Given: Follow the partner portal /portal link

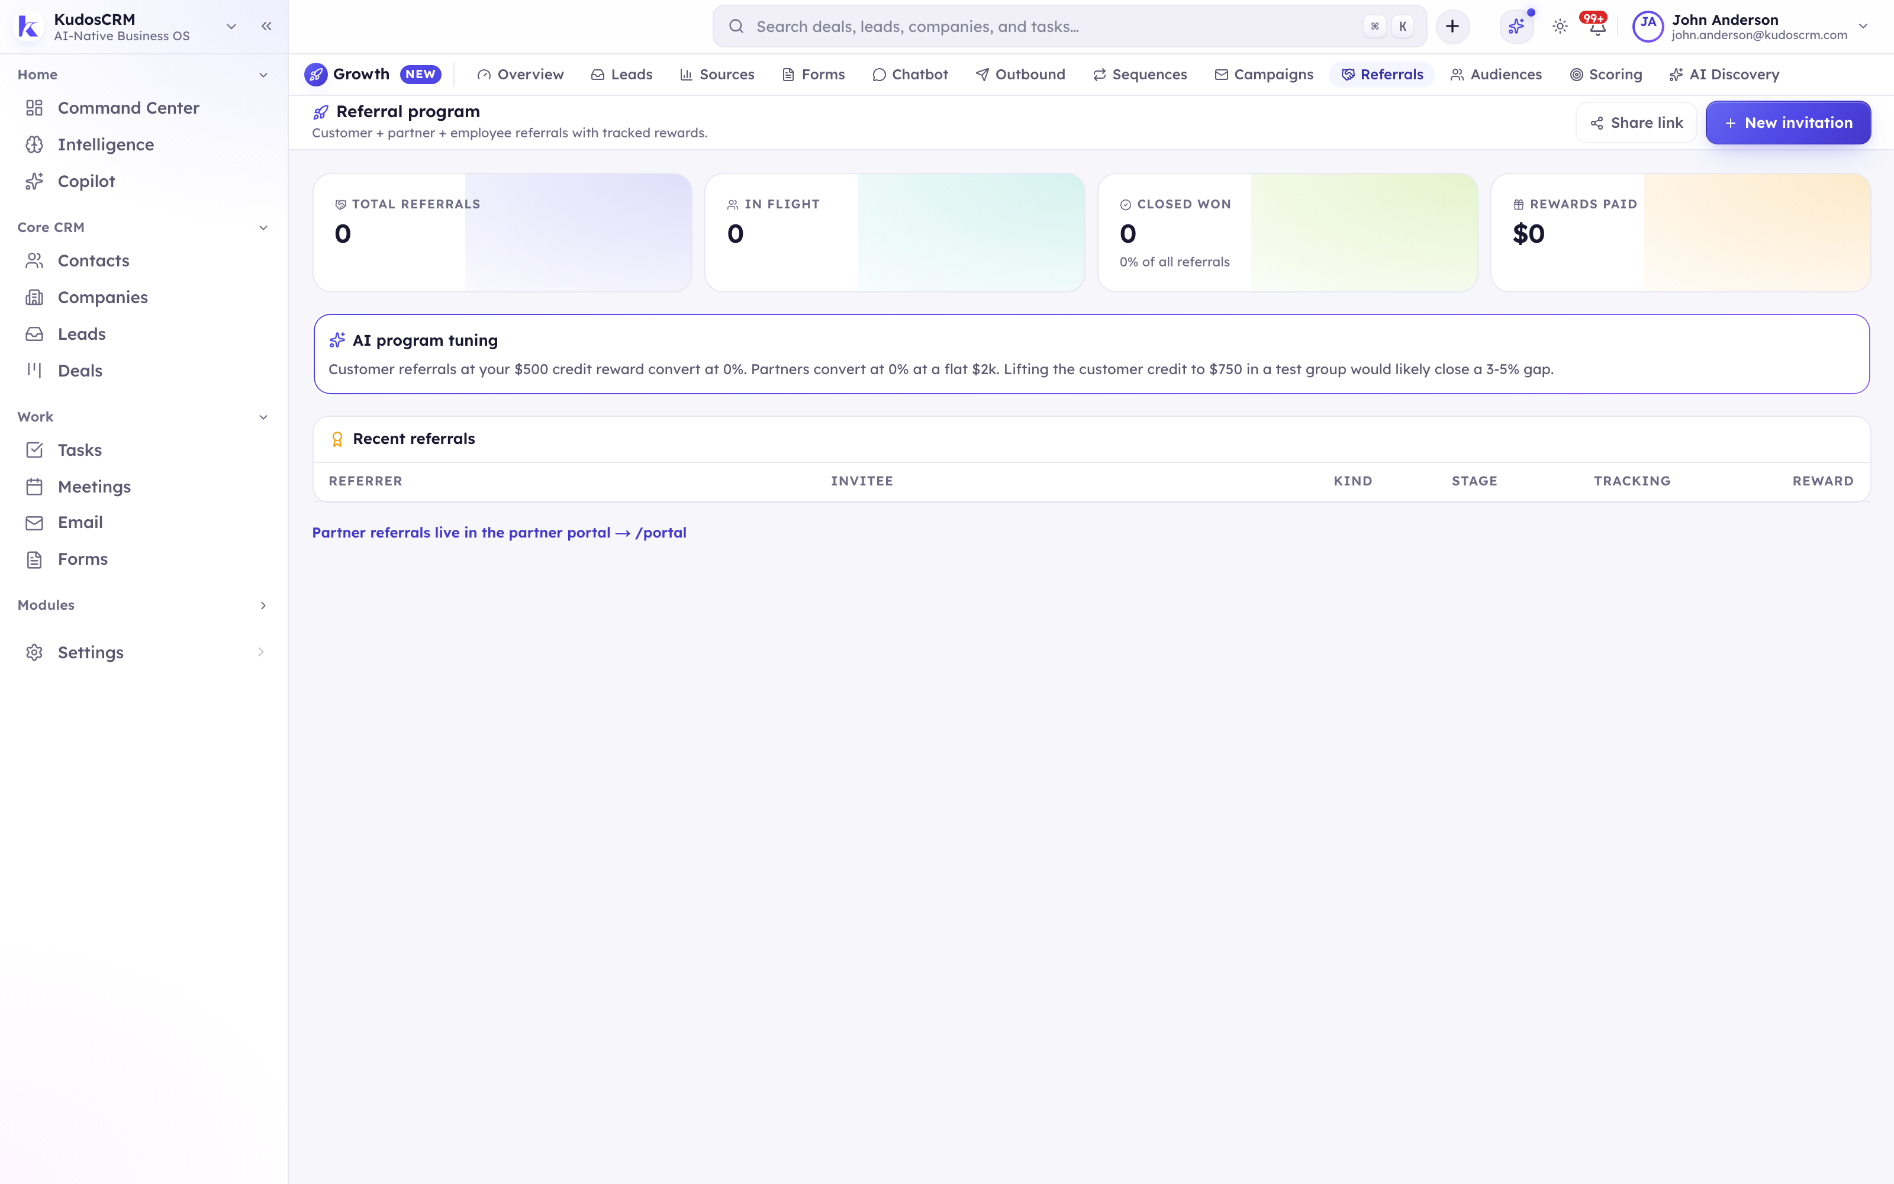Looking at the screenshot, I should point(500,533).
